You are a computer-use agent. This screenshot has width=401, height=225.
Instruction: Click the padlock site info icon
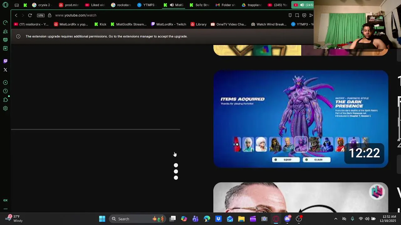[49, 15]
